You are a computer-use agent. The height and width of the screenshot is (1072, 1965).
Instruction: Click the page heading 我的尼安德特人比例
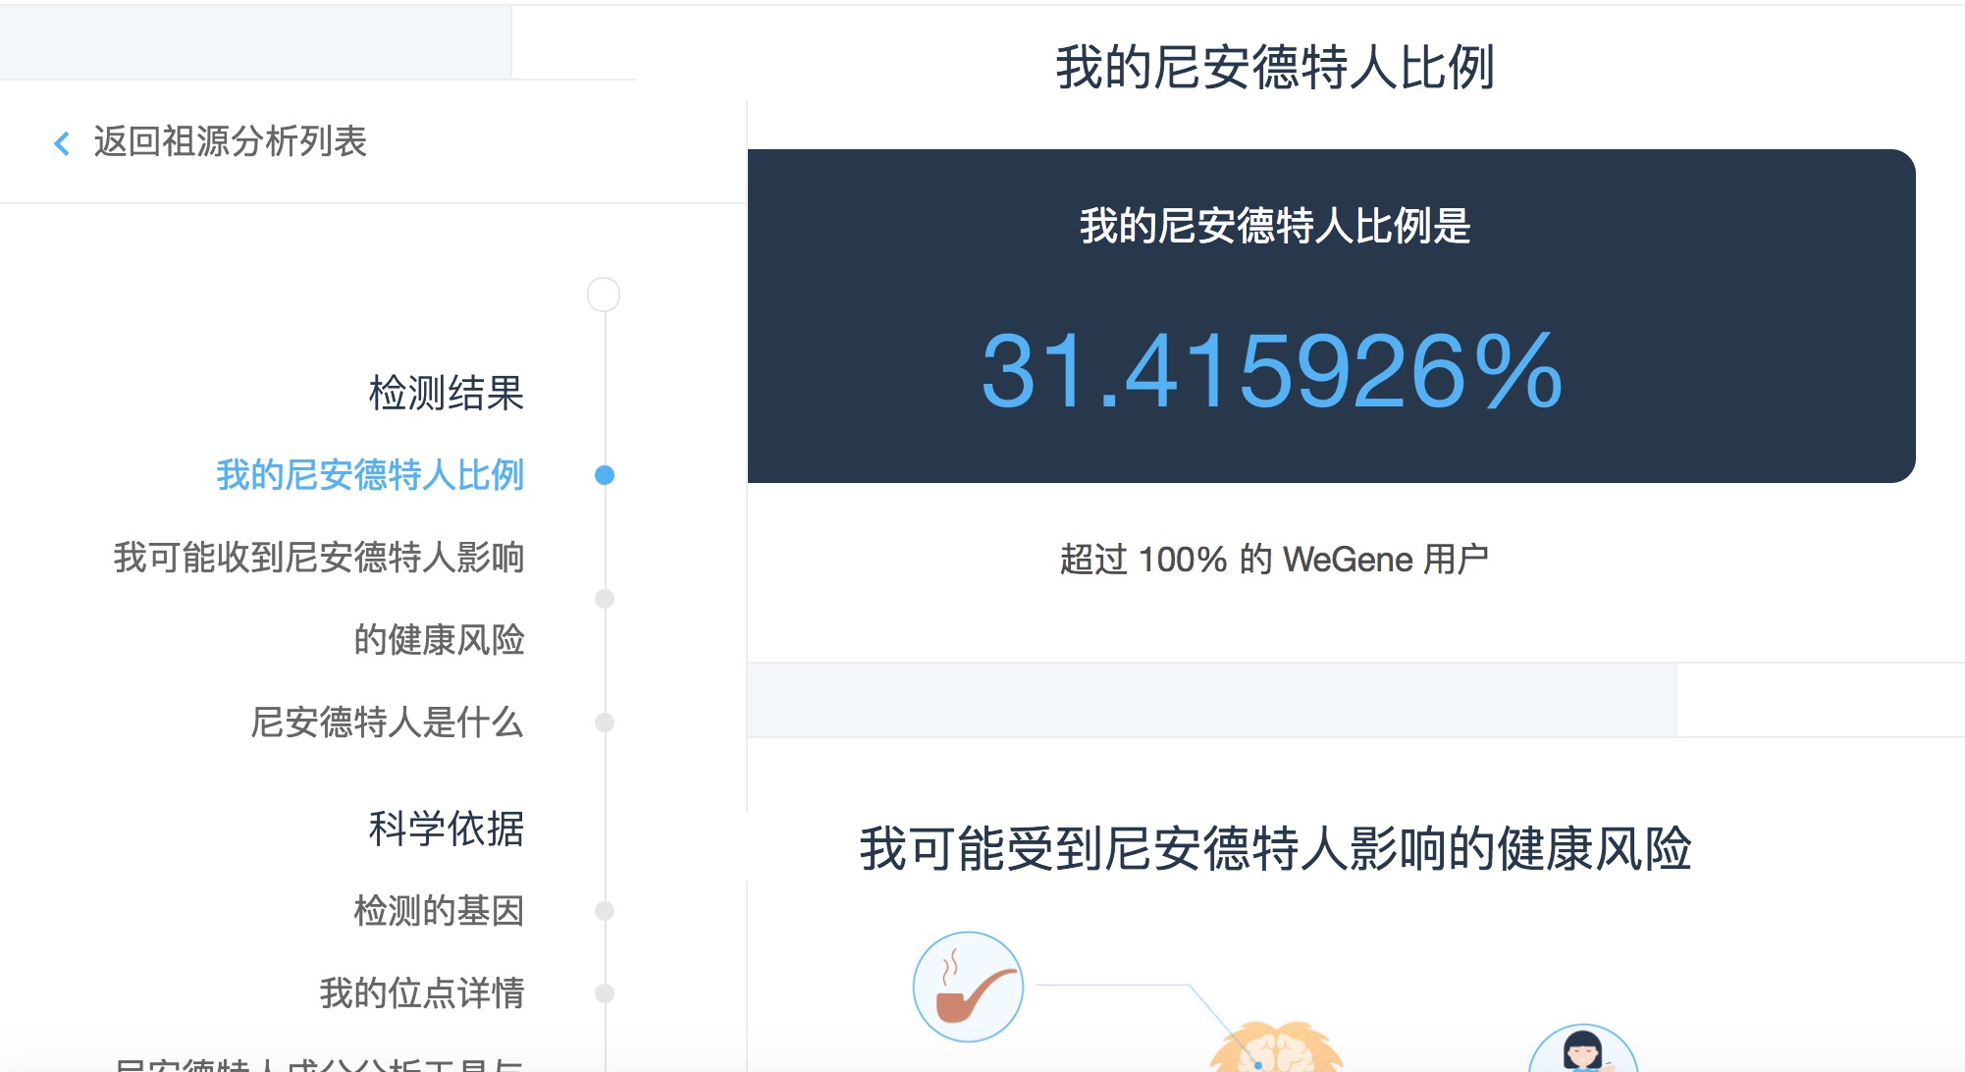[x=1275, y=68]
